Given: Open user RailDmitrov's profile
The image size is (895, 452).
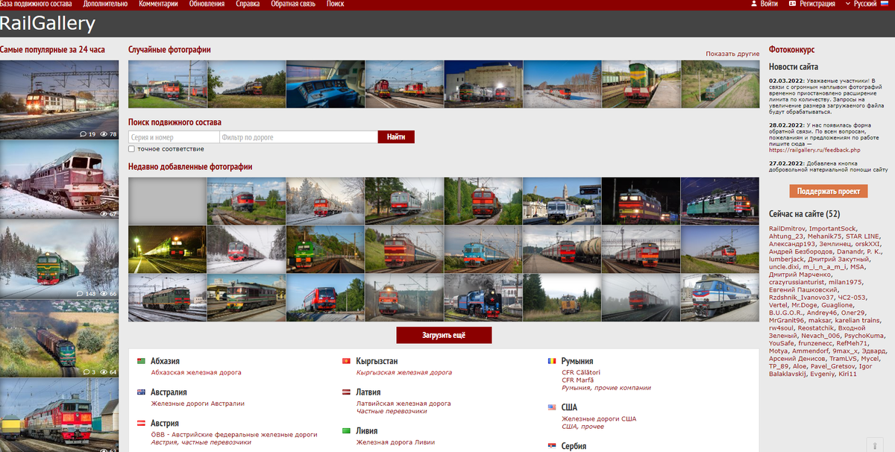Looking at the screenshot, I should (787, 228).
